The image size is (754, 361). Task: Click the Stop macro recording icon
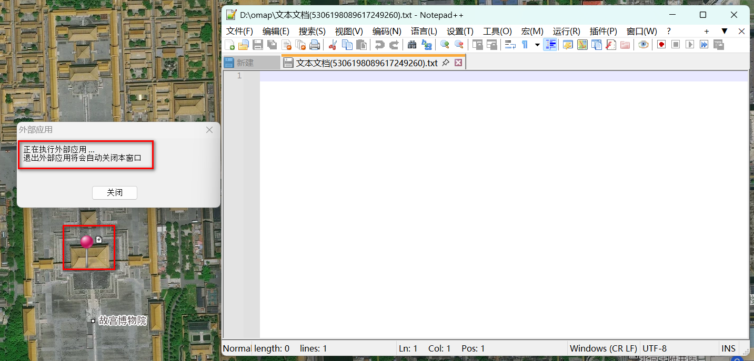pos(676,45)
